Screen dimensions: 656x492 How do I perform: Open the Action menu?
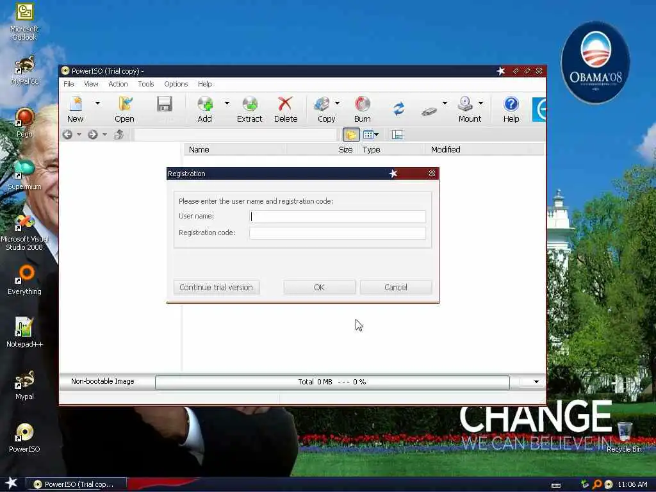[x=118, y=84]
